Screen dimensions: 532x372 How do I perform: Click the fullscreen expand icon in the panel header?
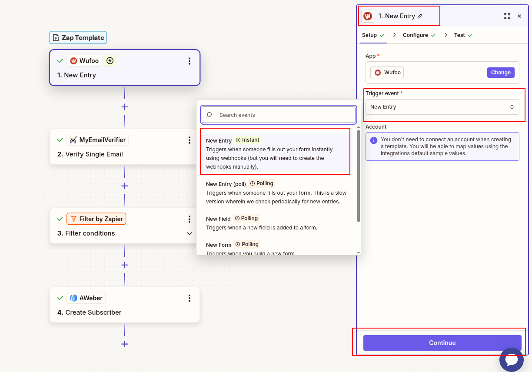pos(507,16)
